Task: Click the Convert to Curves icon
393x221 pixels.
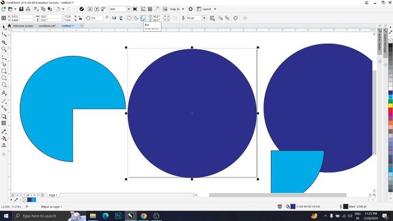Action: tap(235, 18)
